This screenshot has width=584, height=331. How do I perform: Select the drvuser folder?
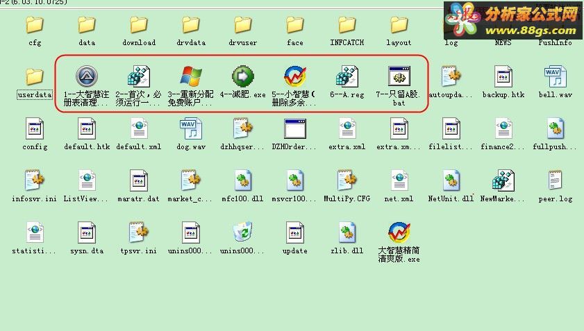(x=243, y=25)
